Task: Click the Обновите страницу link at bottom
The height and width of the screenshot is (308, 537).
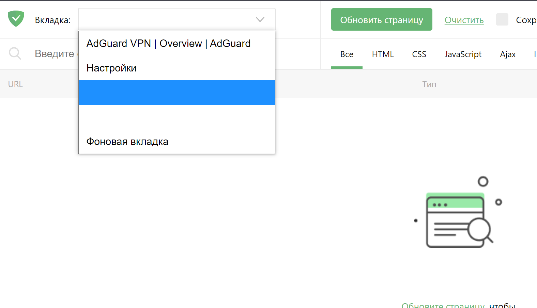Action: coord(443,305)
